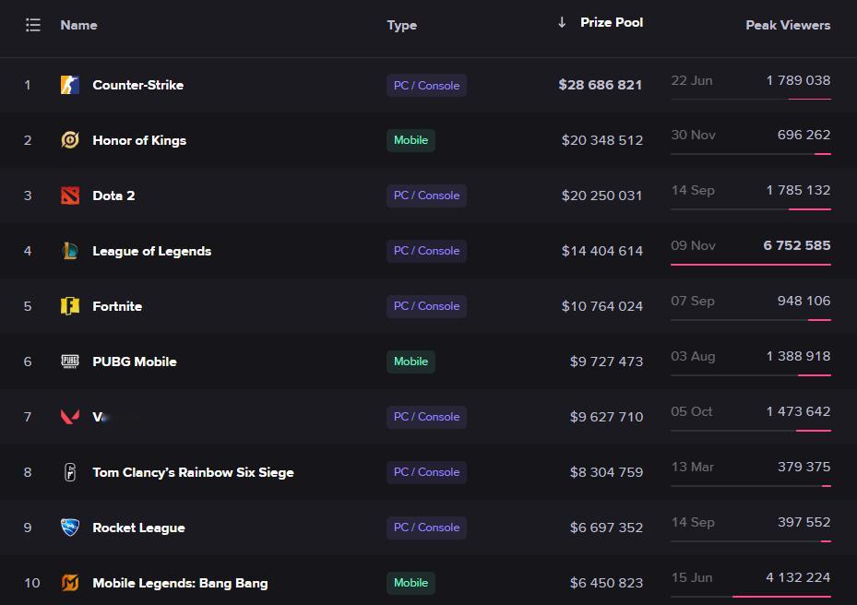
Task: Click PC / Console tag for Counter-Strike
Action: [426, 85]
